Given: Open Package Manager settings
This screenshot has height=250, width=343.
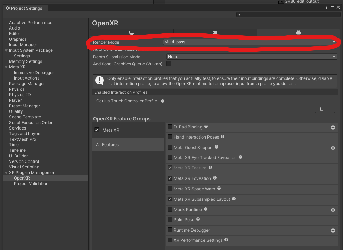Looking at the screenshot, I should pos(27,84).
